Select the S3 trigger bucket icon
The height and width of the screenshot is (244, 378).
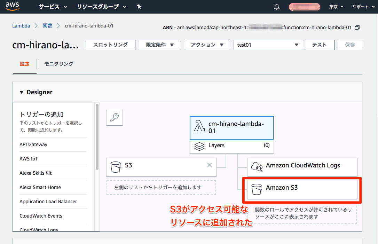(116, 167)
